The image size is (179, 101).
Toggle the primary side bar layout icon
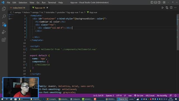point(152,3)
